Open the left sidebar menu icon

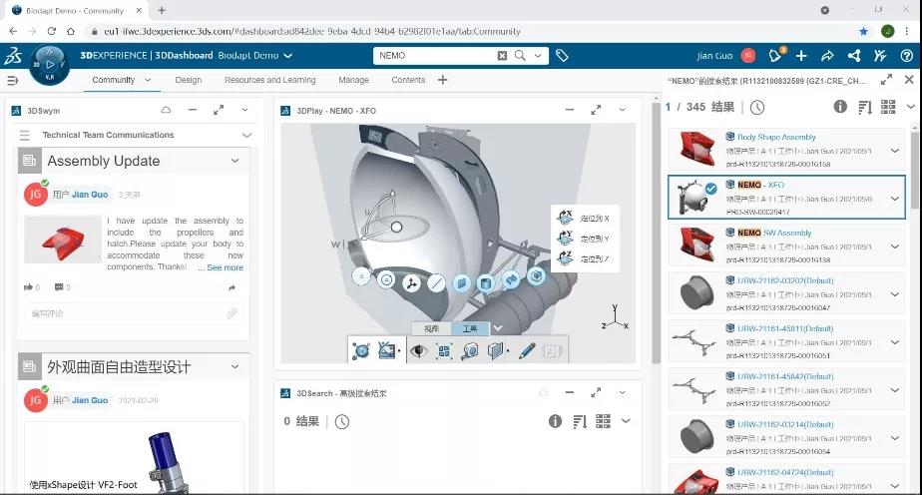[12, 80]
